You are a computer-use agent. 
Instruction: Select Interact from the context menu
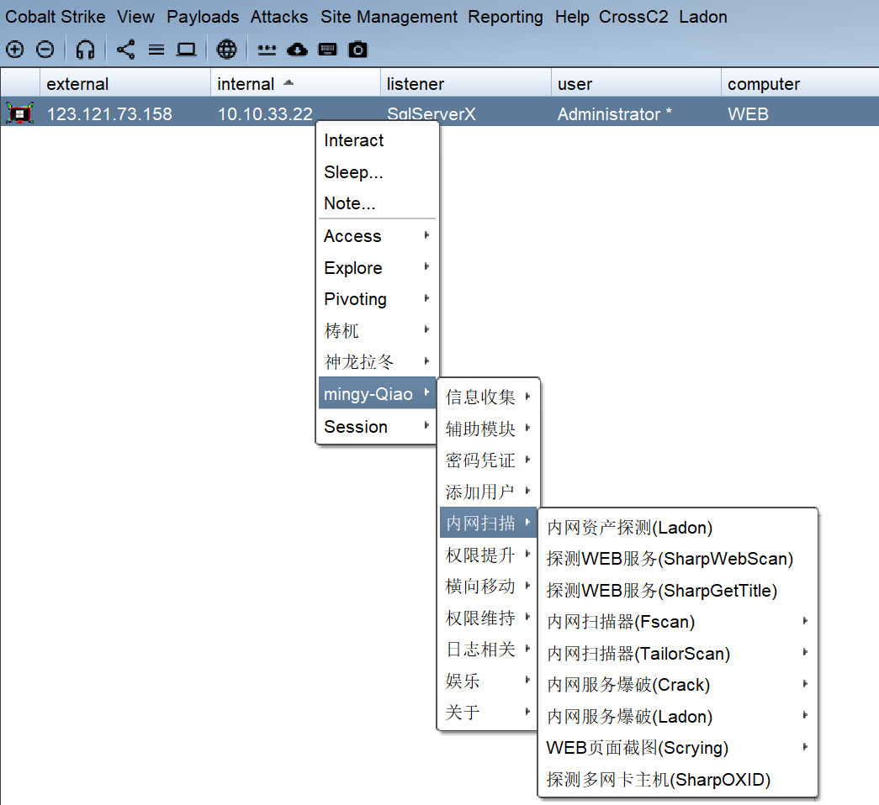coord(353,140)
